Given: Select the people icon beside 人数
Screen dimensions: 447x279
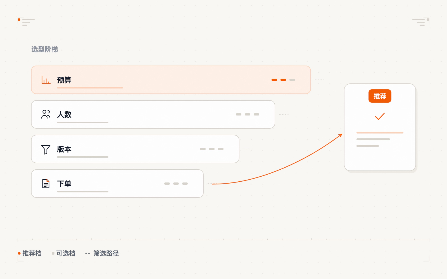Looking at the screenshot, I should pos(46,114).
